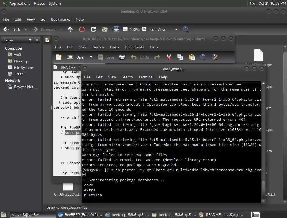
Task: Open file manager Bookmarks menu
Action: [61, 19]
